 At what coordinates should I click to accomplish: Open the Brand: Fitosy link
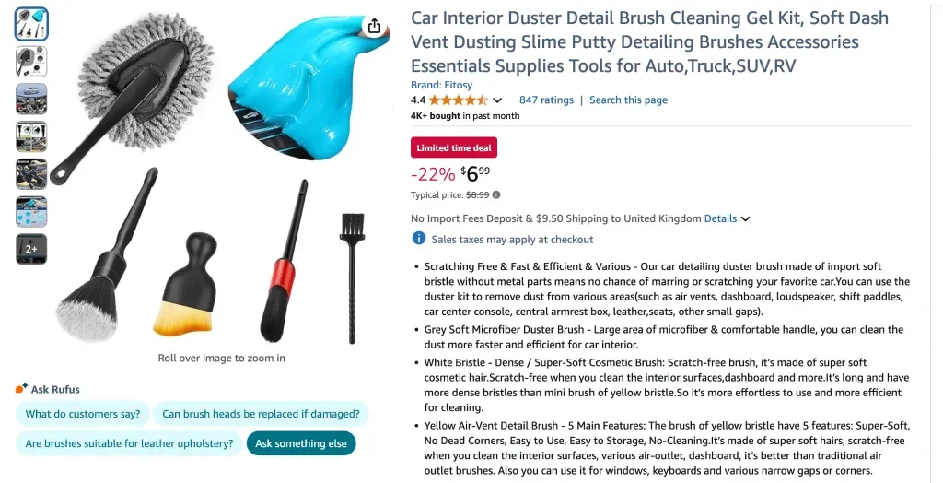pos(441,85)
